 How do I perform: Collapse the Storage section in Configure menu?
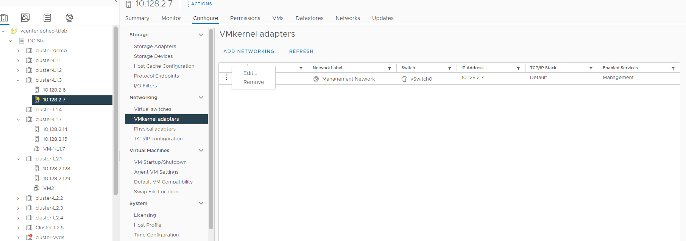point(201,34)
